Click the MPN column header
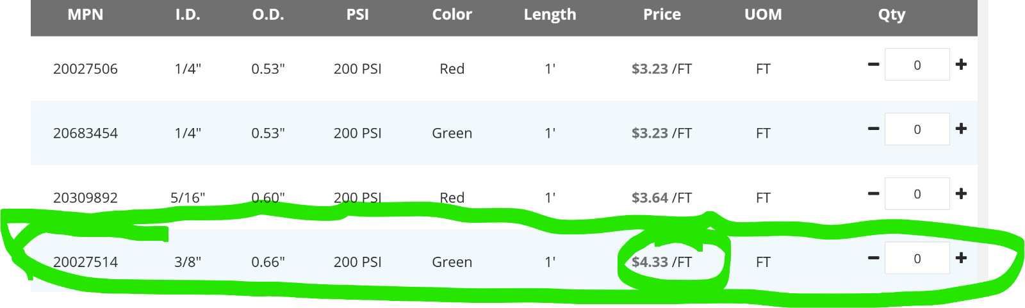 pyautogui.click(x=85, y=14)
